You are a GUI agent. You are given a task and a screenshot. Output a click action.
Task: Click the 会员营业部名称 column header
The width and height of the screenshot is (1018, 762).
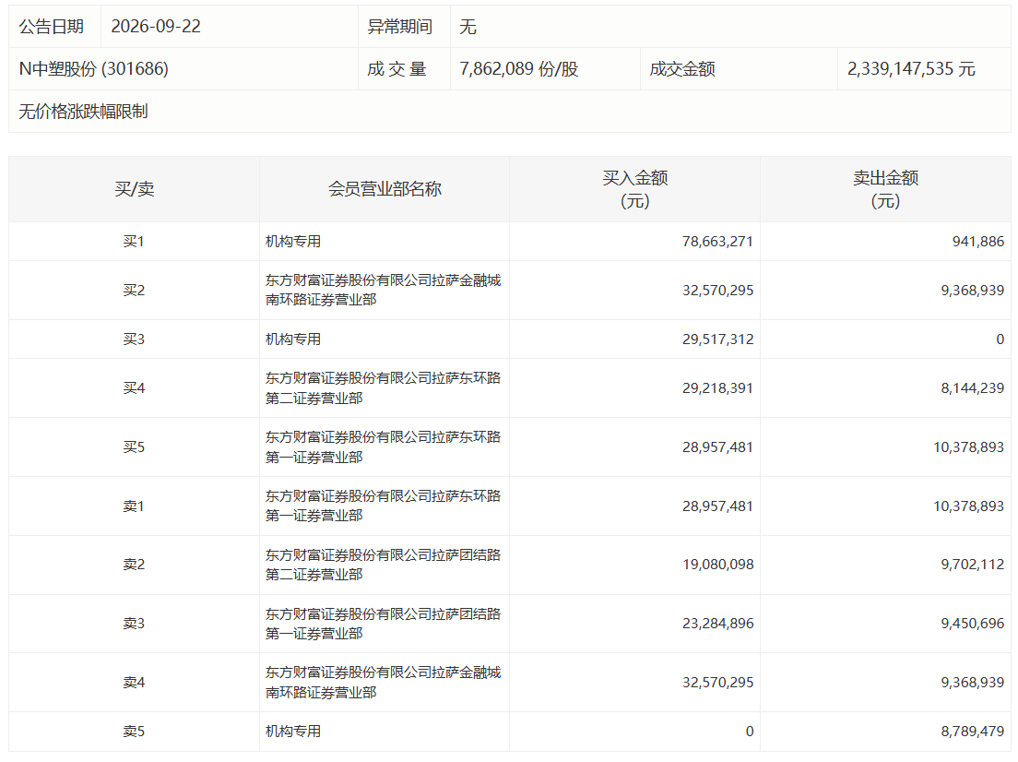(385, 189)
